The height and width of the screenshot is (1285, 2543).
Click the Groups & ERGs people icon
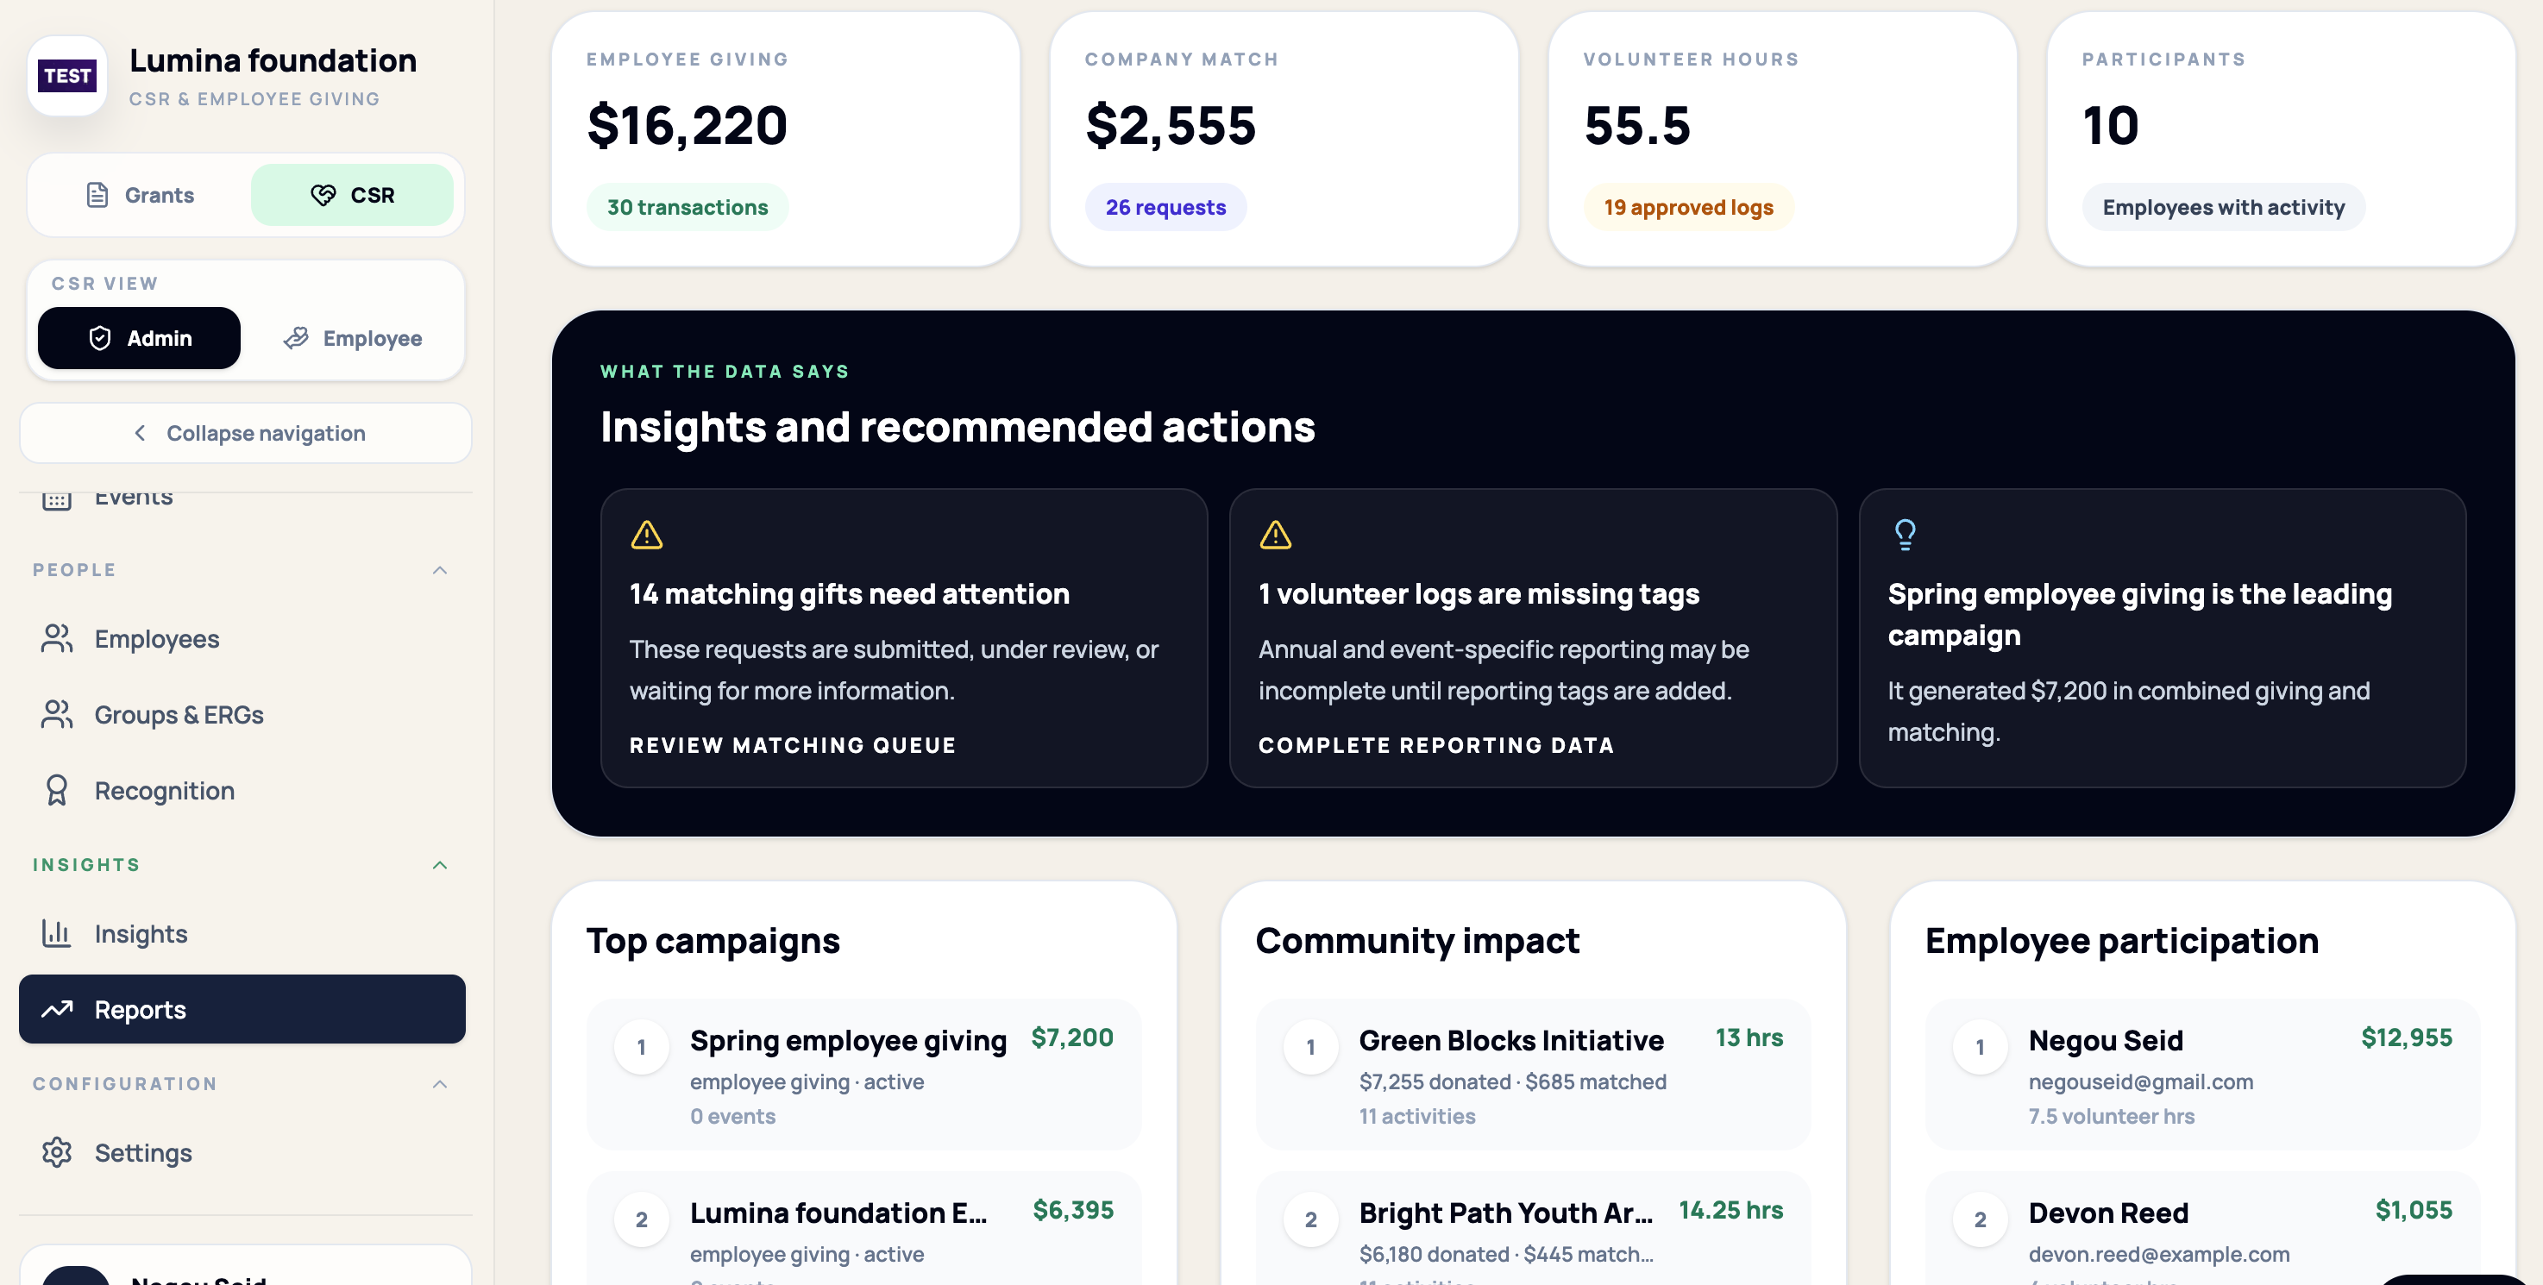[57, 715]
